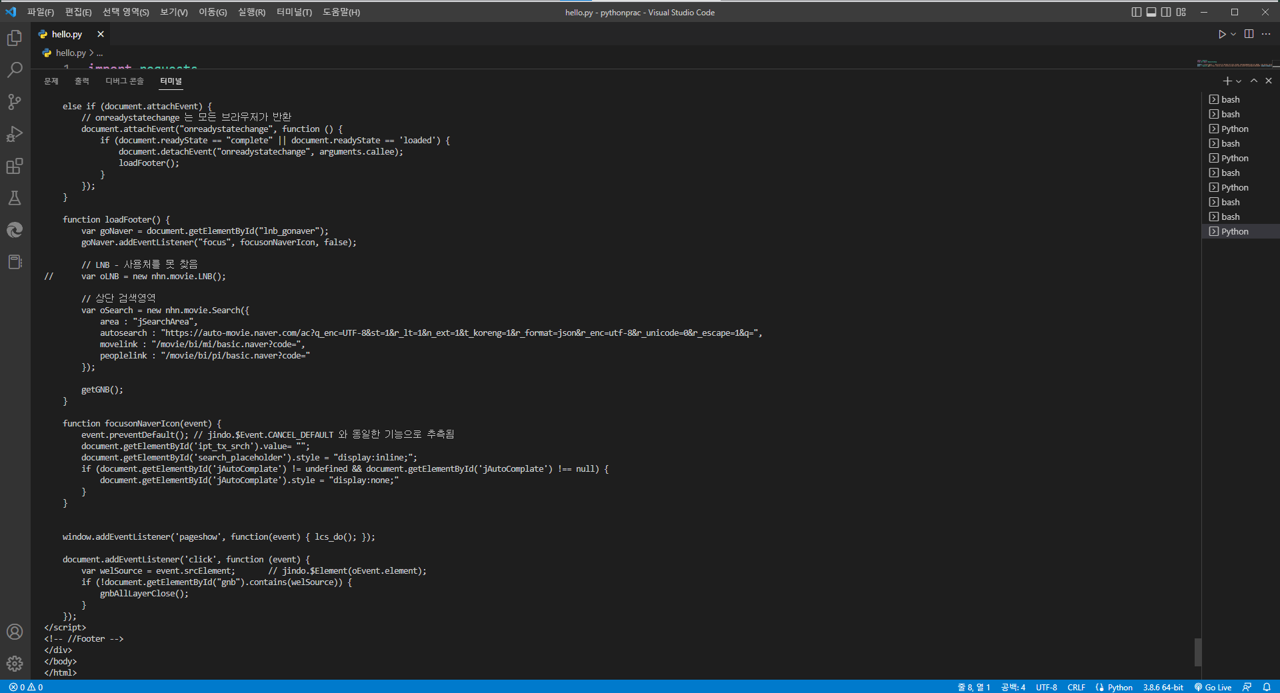Change file encoding via UTF-8

1046,687
